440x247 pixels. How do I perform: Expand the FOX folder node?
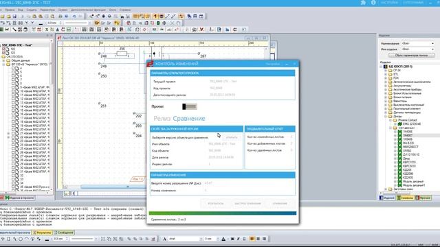pyautogui.click(x=386, y=78)
